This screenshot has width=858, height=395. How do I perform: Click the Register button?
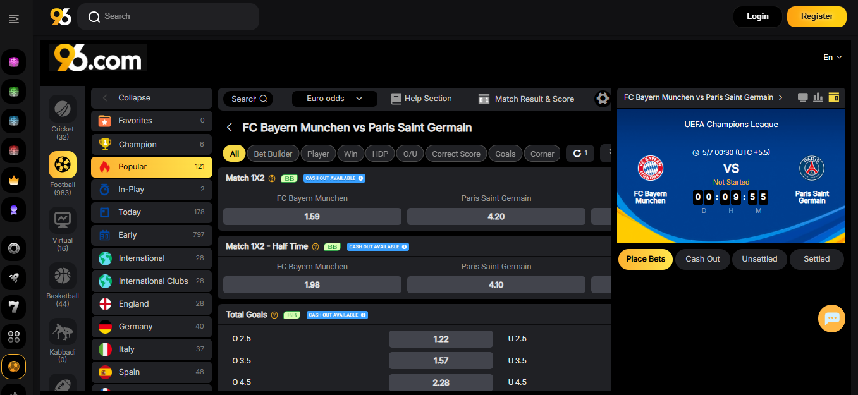pos(817,16)
